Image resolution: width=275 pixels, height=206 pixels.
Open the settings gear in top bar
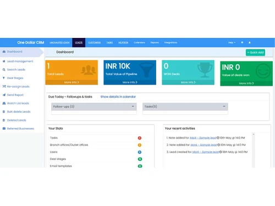coord(242,42)
